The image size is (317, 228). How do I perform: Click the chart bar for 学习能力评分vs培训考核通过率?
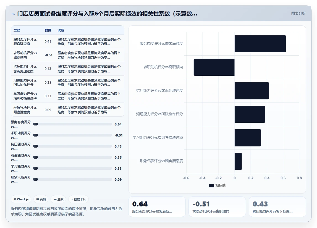248,138
